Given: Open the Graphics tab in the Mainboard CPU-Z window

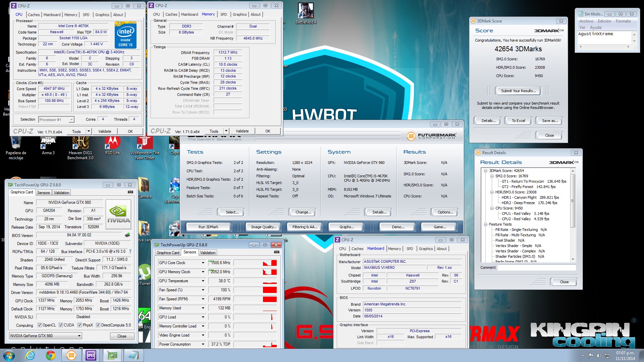Looking at the screenshot, I should click(426, 249).
